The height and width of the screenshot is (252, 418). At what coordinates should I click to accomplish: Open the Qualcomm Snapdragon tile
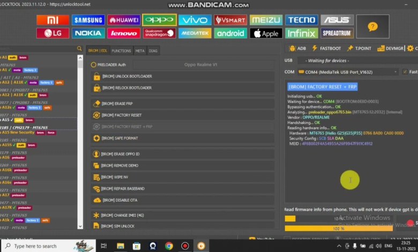(x=159, y=33)
